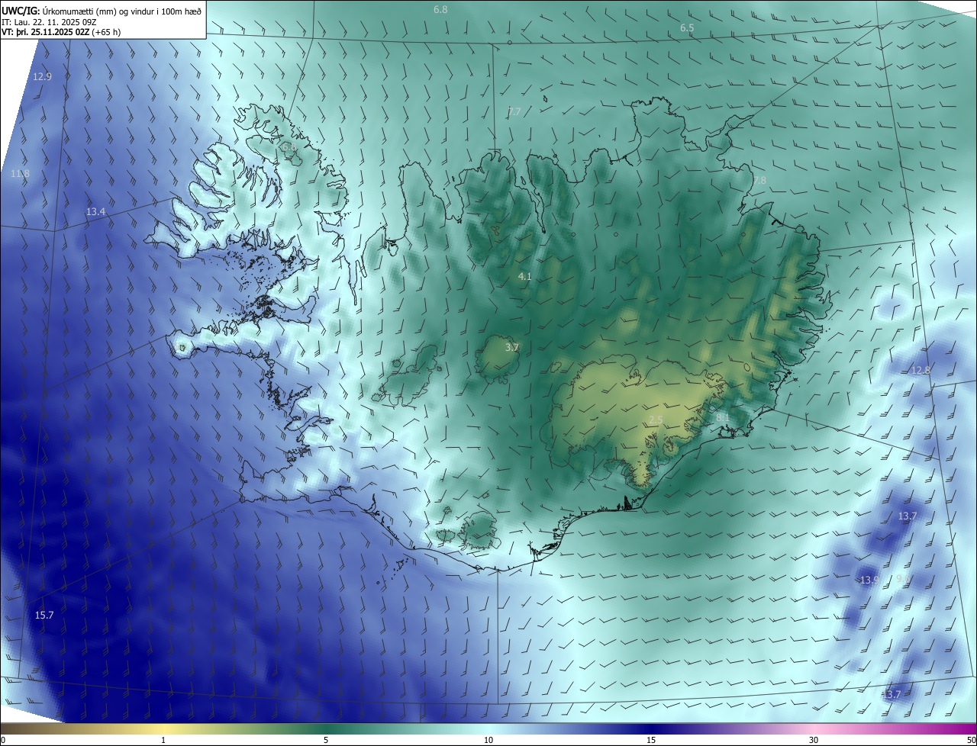The image size is (977, 746).
Task: Click the 7.7 value label on the map
Action: pyautogui.click(x=514, y=112)
